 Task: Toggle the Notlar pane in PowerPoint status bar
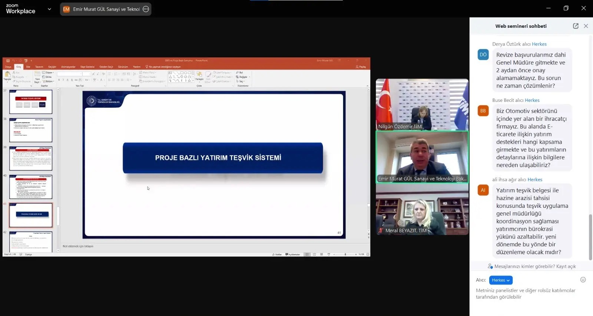point(277,255)
